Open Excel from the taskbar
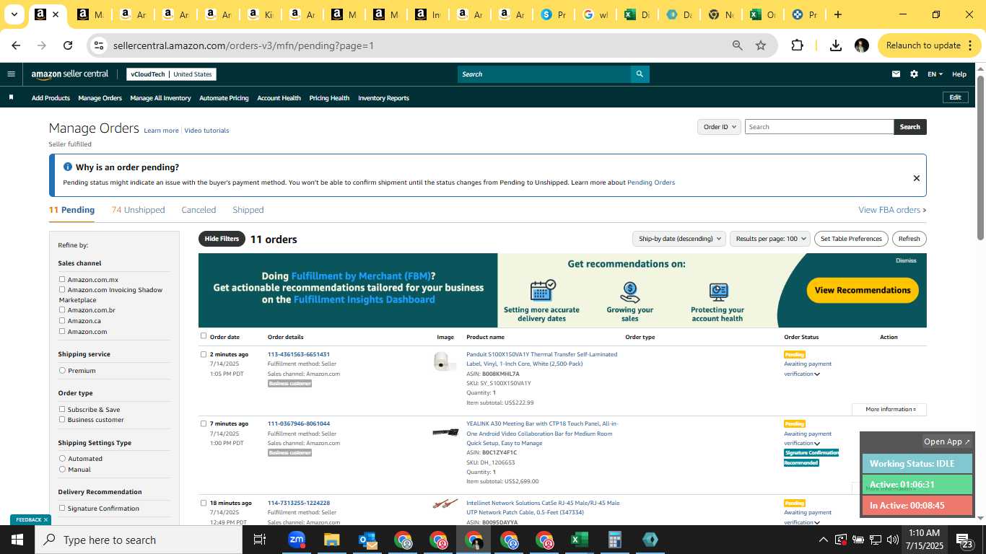The height and width of the screenshot is (554, 986). (x=579, y=540)
